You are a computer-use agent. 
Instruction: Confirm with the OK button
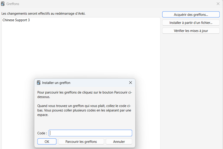tap(47, 142)
